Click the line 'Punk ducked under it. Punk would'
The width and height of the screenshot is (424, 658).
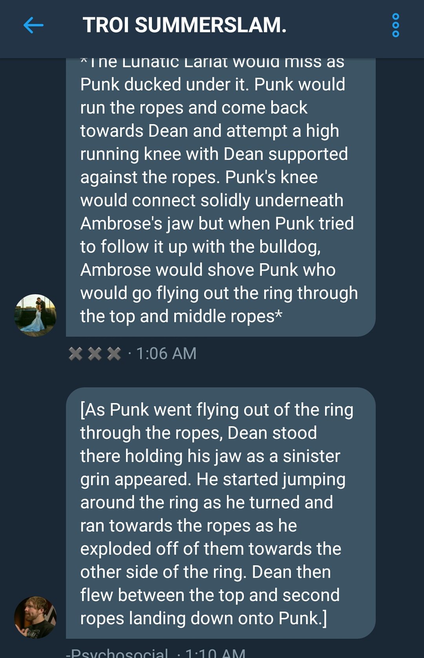(213, 84)
